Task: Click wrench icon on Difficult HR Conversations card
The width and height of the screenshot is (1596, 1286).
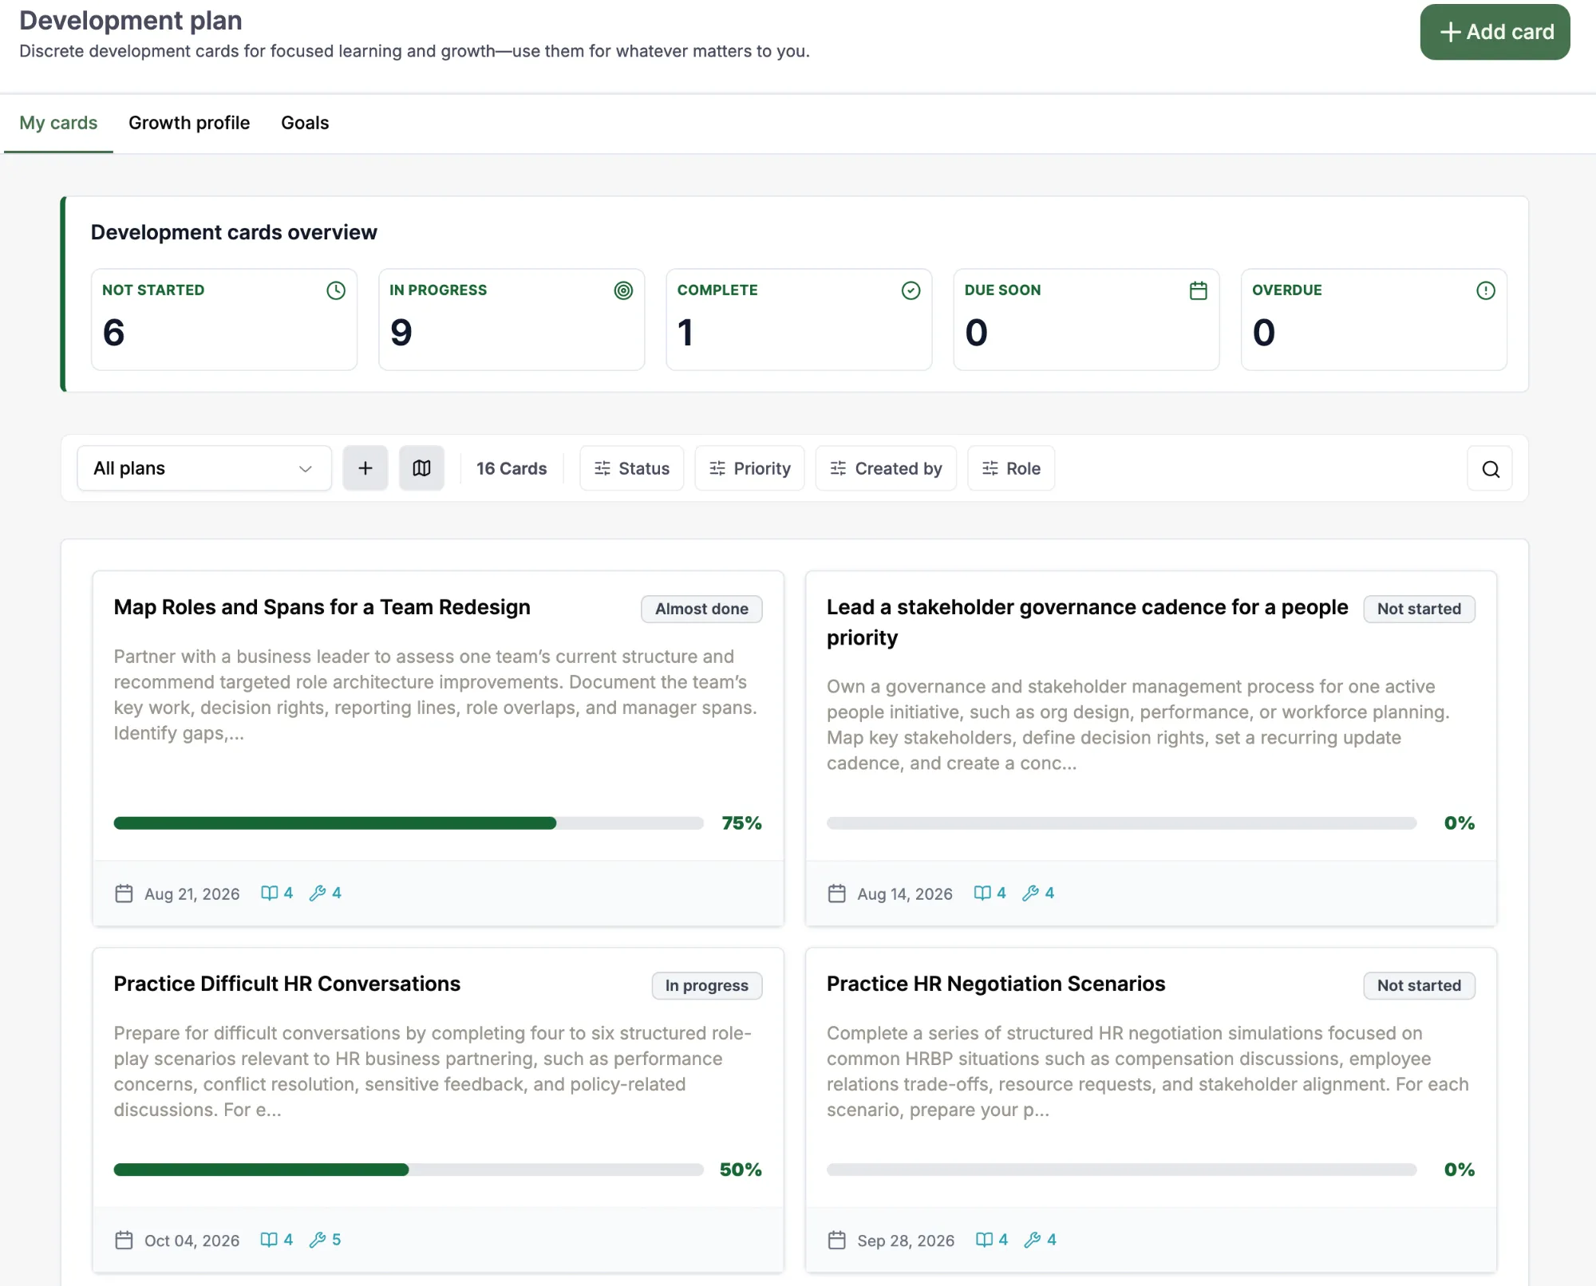Action: click(318, 1239)
